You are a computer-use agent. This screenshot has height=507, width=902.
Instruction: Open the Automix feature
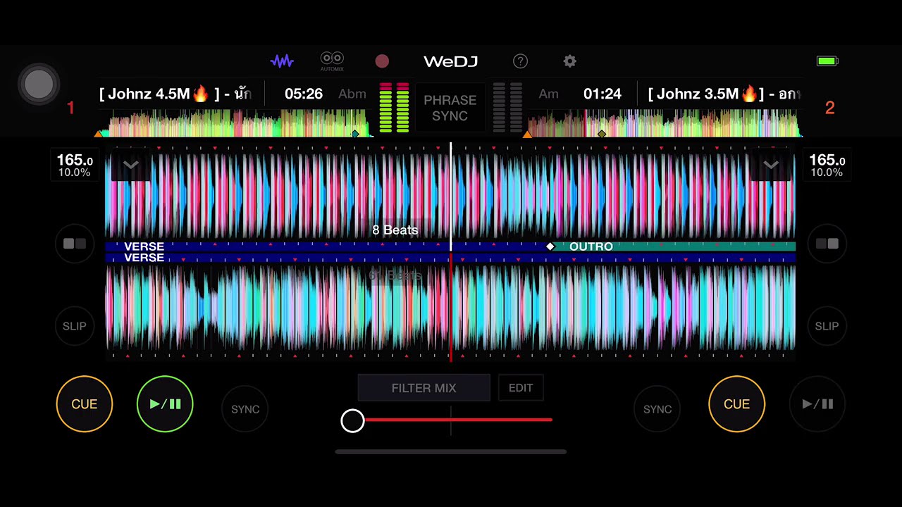pyautogui.click(x=332, y=61)
